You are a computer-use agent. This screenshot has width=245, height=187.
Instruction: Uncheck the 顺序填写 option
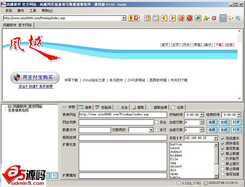click(x=223, y=143)
